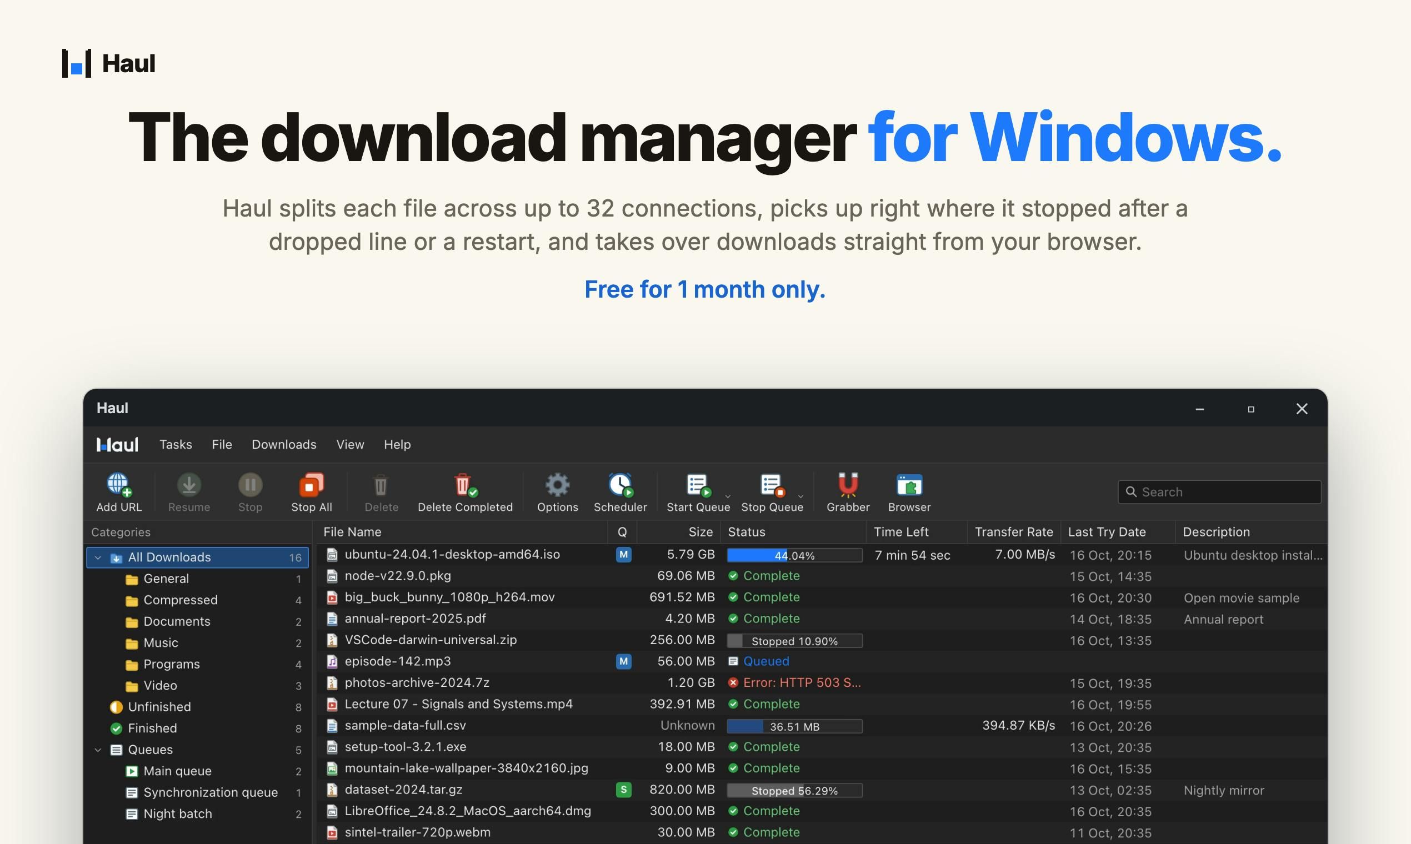Select the Compressed category folder

click(x=197, y=601)
